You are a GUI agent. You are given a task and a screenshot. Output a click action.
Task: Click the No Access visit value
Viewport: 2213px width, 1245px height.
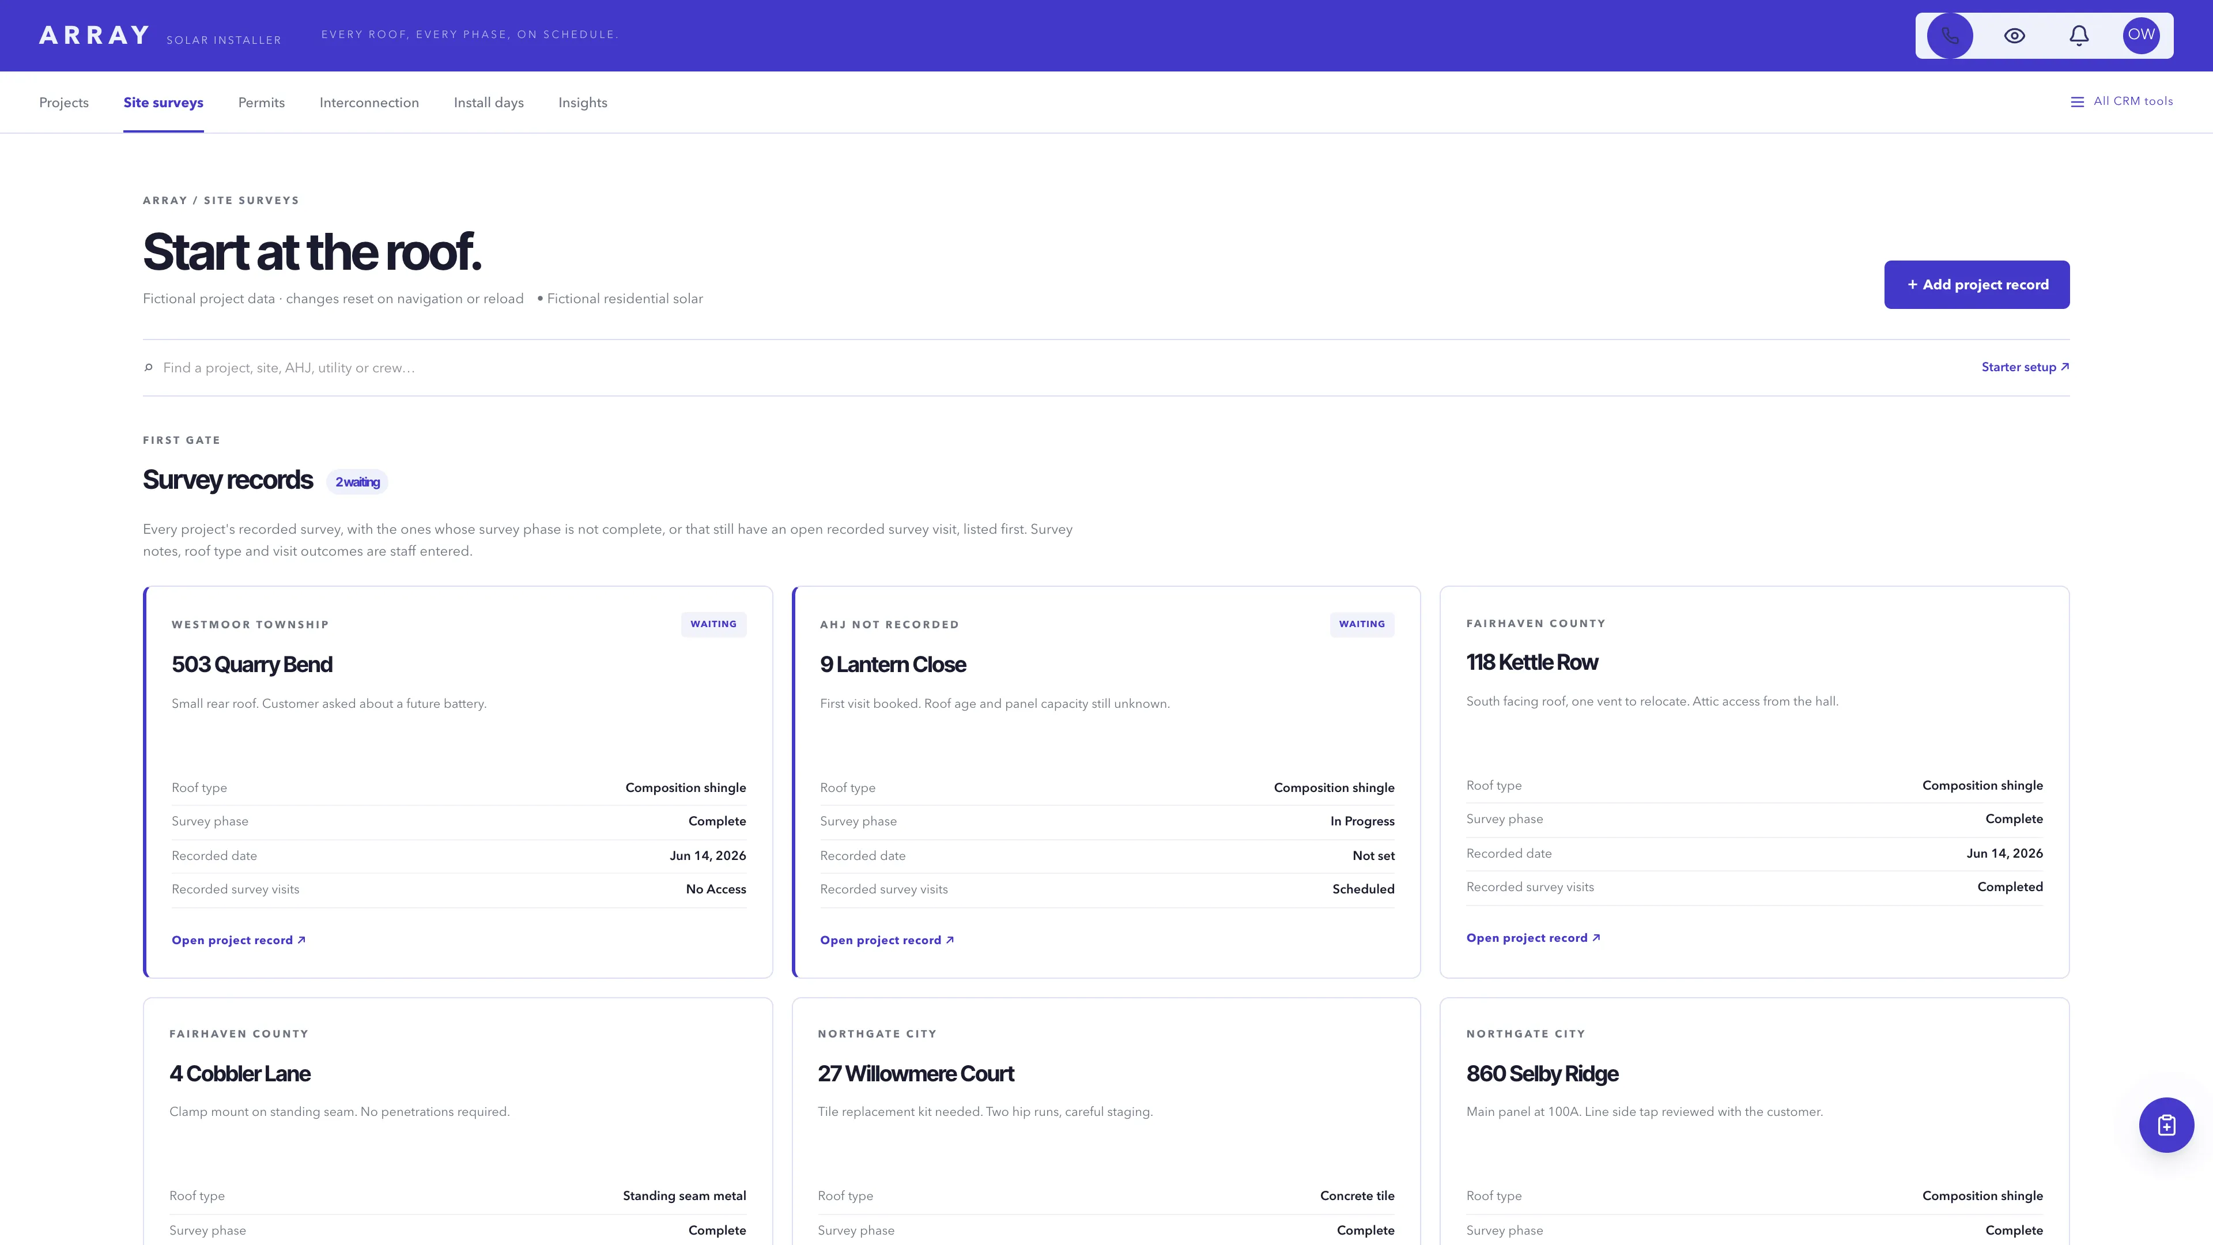click(x=716, y=889)
